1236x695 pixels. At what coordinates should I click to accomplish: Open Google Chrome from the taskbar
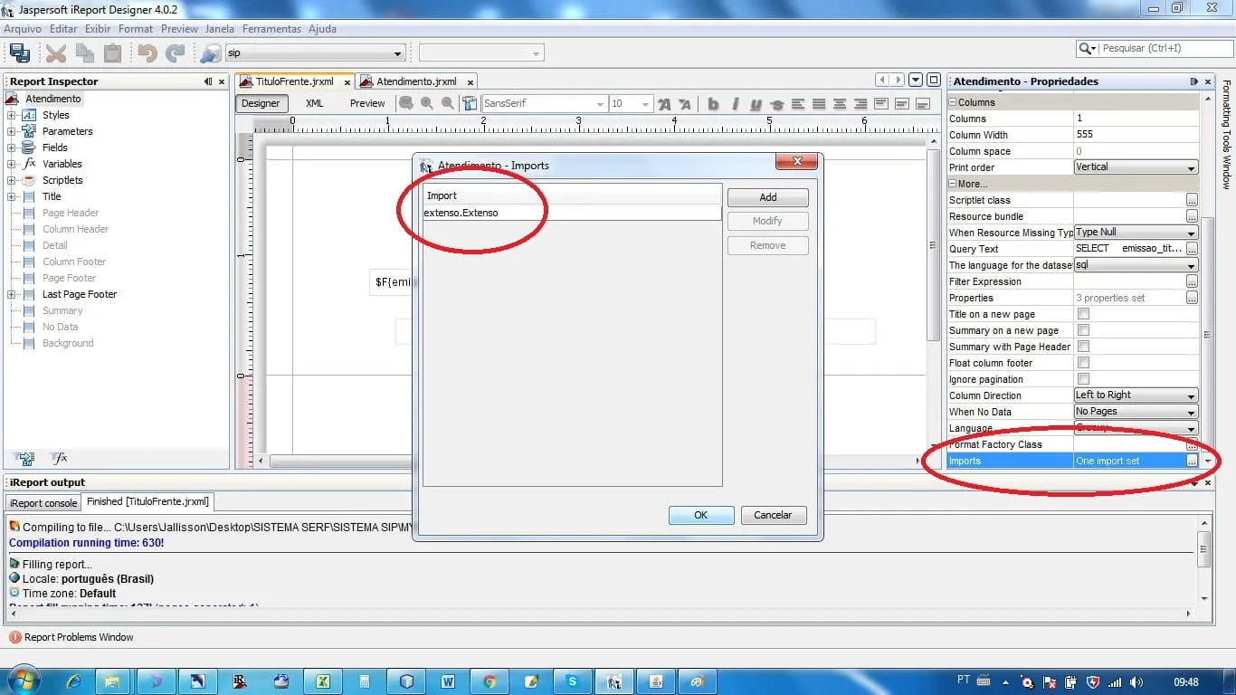(x=490, y=681)
